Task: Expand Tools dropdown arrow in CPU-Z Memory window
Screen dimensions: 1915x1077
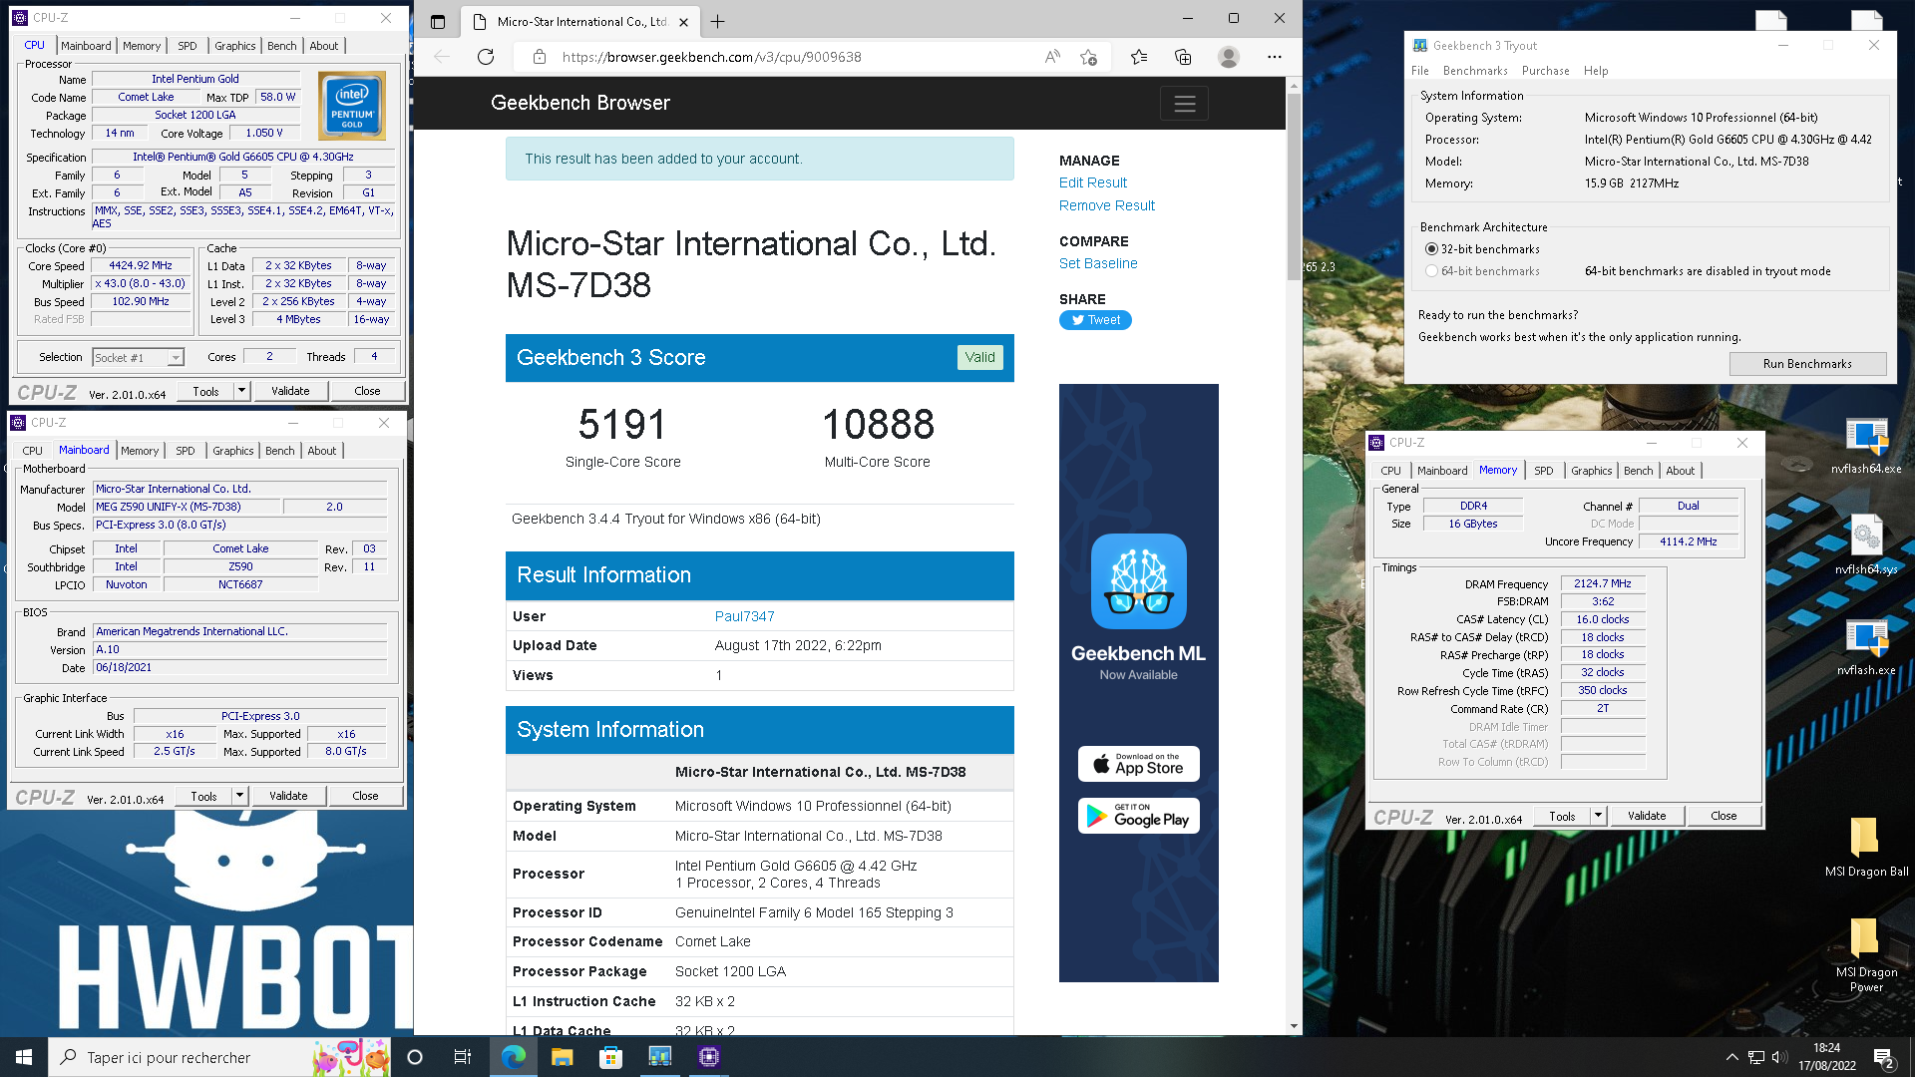Action: [1598, 816]
